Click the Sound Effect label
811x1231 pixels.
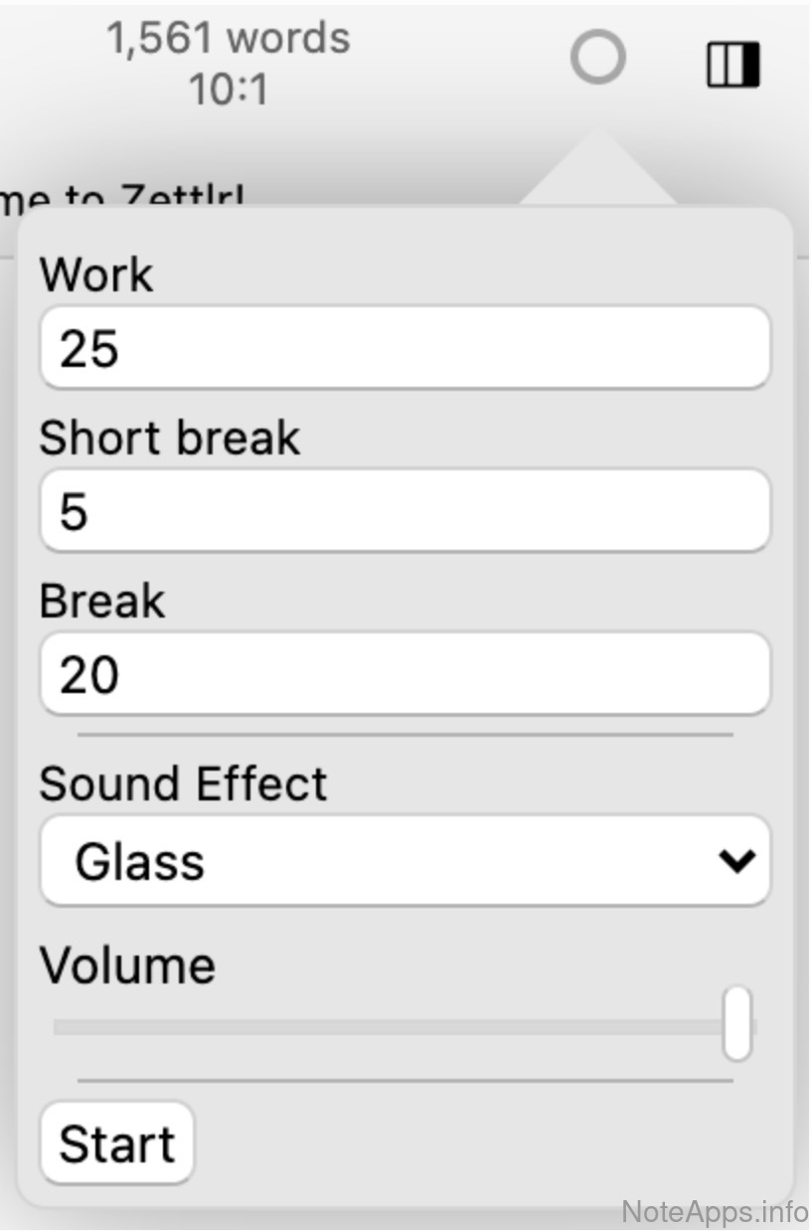coord(183,784)
